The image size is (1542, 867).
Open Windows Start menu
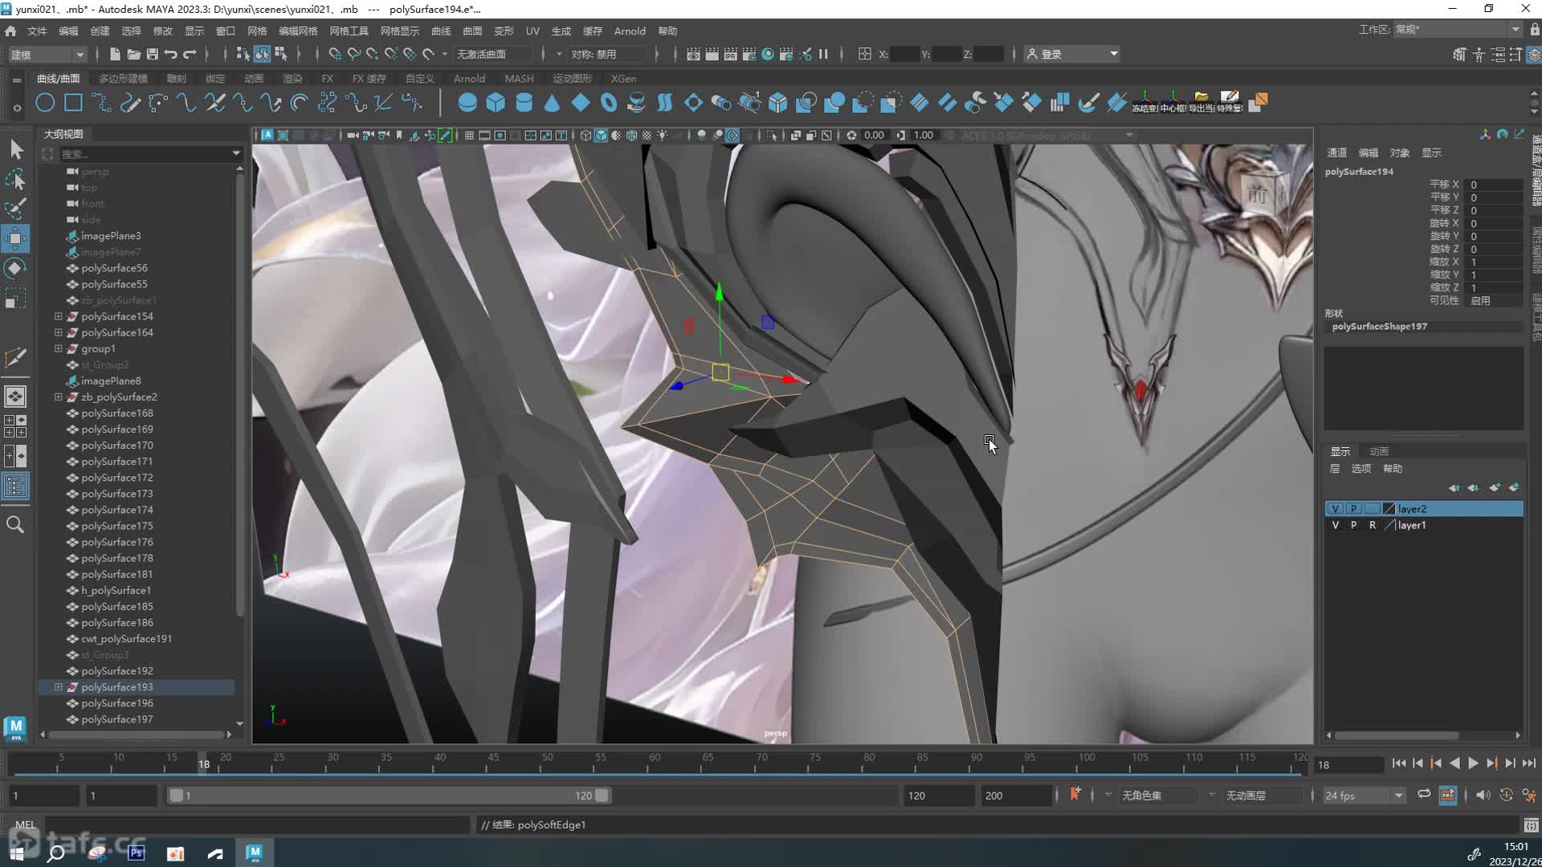click(16, 853)
